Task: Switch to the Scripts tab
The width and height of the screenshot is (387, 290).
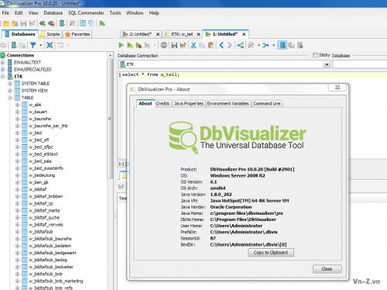Action: [x=50, y=34]
